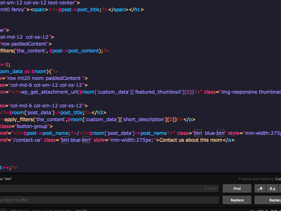
Task: Open the PHP grammar selector in status bar
Action: point(274,210)
